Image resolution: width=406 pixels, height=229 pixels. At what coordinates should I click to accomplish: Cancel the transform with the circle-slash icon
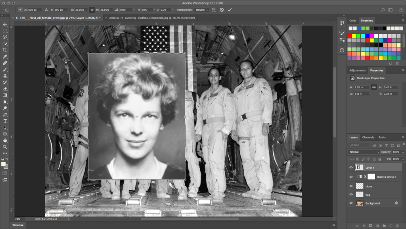click(x=222, y=10)
